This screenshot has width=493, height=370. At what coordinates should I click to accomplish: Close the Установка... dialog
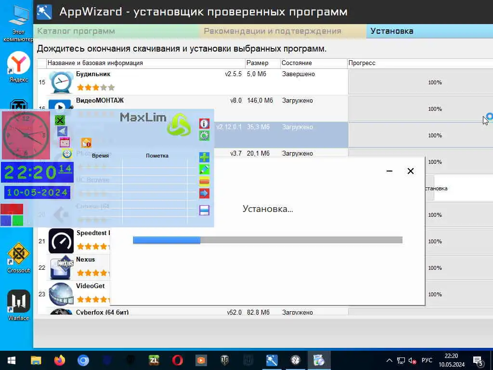pyautogui.click(x=410, y=171)
